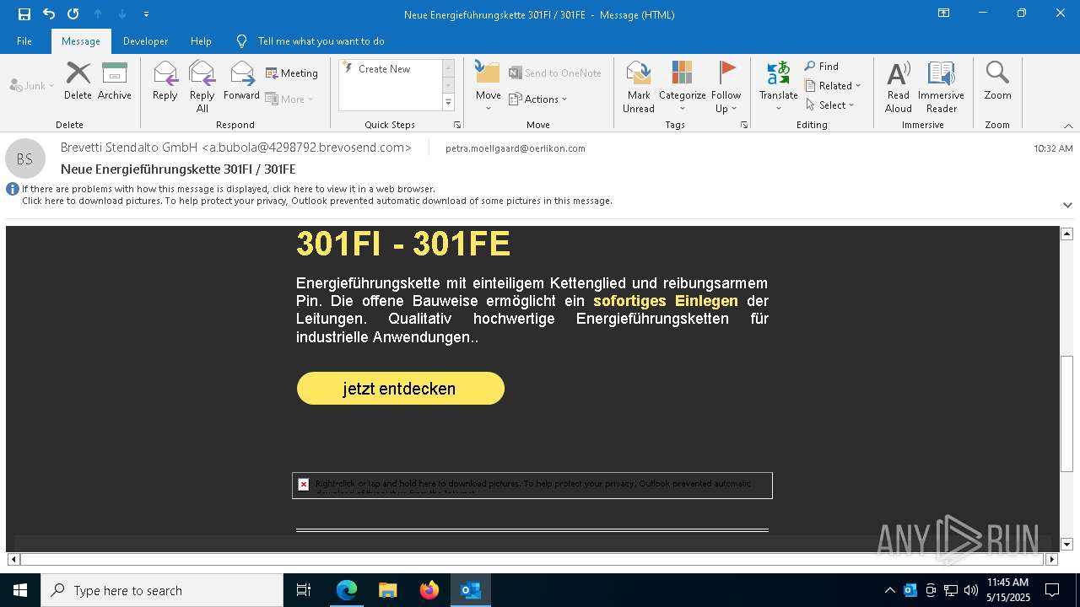Click the Tell me what you want to do box
Image resolution: width=1080 pixels, height=607 pixels.
(321, 40)
